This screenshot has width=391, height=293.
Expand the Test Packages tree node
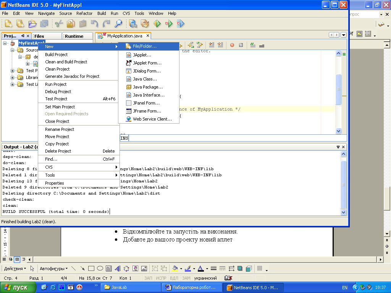(x=12, y=71)
